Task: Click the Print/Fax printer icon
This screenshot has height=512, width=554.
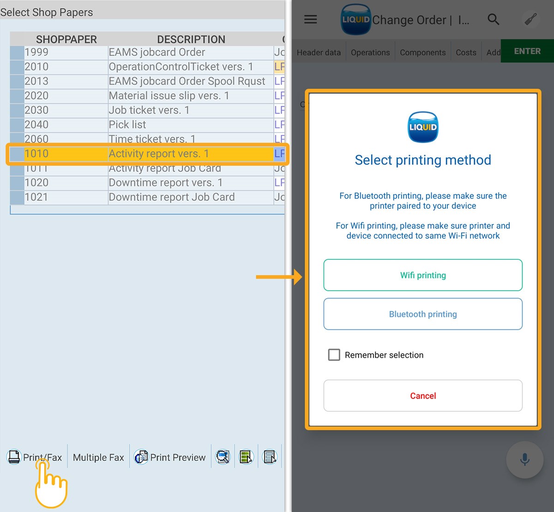Action: pos(14,457)
